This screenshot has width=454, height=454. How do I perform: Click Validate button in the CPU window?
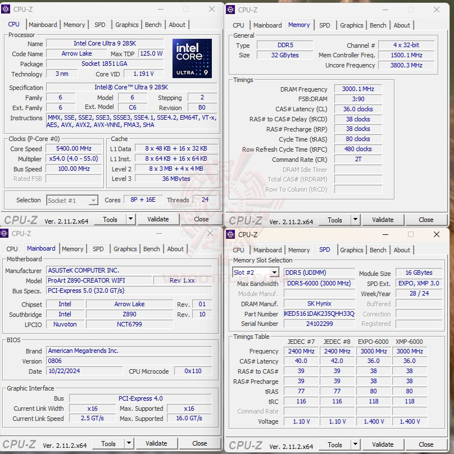tap(158, 219)
